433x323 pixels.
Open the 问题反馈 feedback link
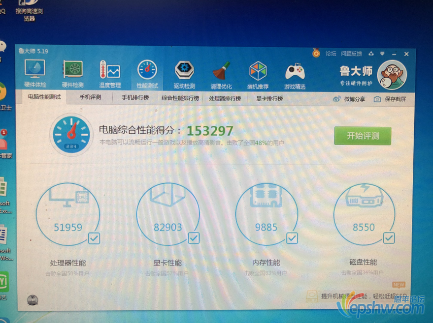click(x=351, y=54)
